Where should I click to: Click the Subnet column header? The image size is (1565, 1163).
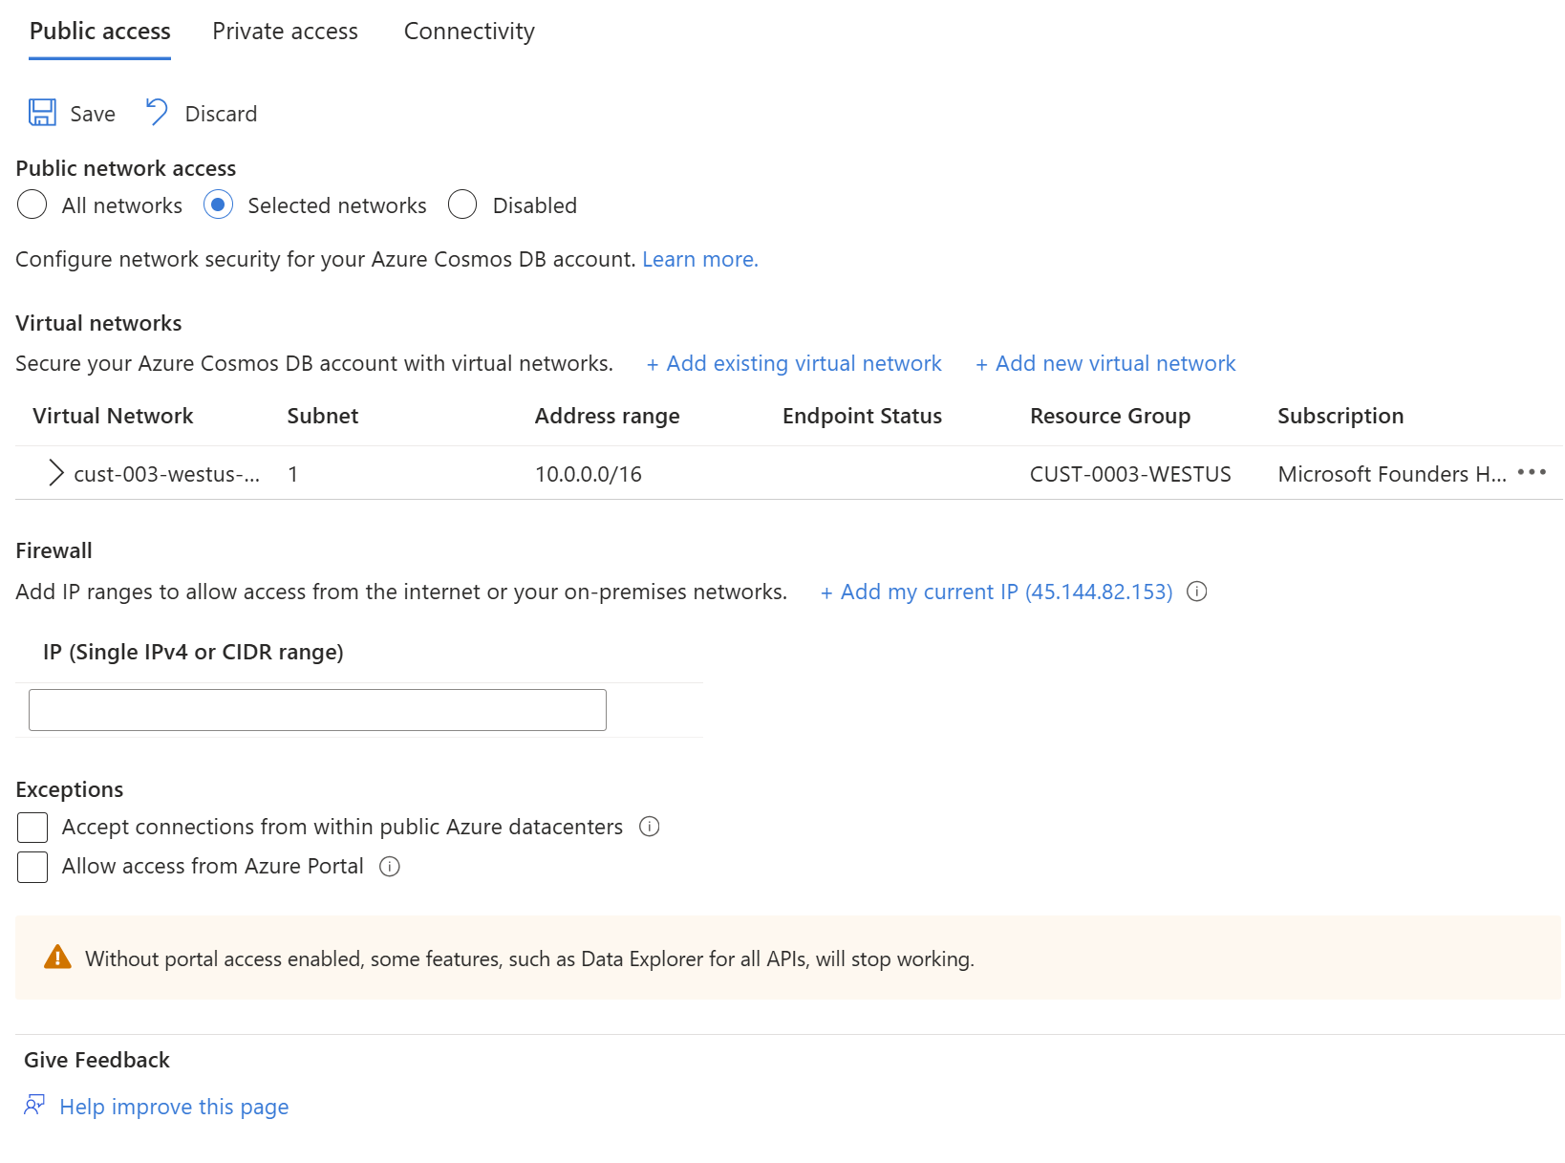tap(323, 416)
